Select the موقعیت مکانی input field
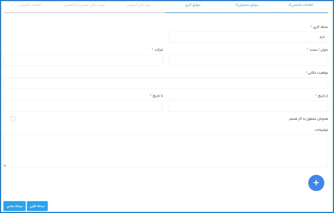 [x=166, y=83]
